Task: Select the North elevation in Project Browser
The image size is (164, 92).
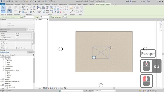Action: pos(9,74)
